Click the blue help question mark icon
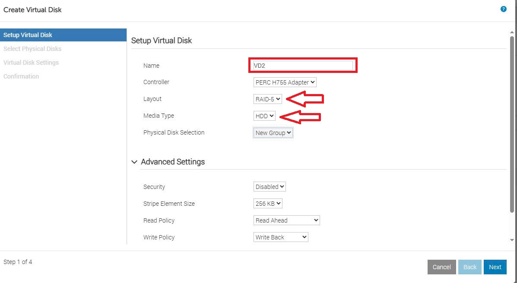The height and width of the screenshot is (283, 517). coord(503,9)
